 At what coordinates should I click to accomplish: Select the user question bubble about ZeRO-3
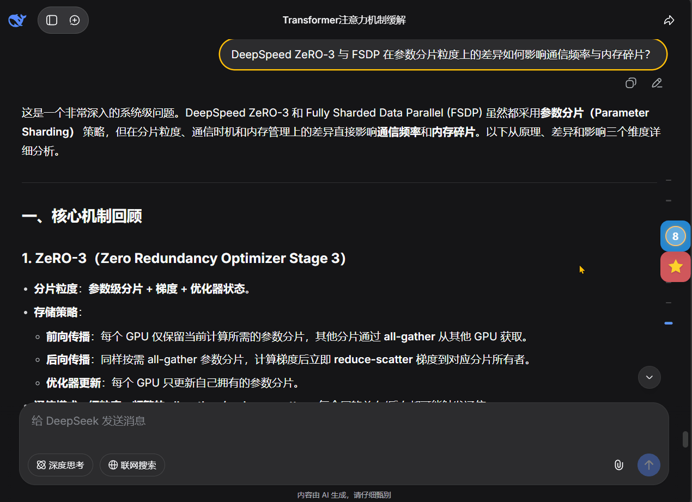pyautogui.click(x=442, y=54)
